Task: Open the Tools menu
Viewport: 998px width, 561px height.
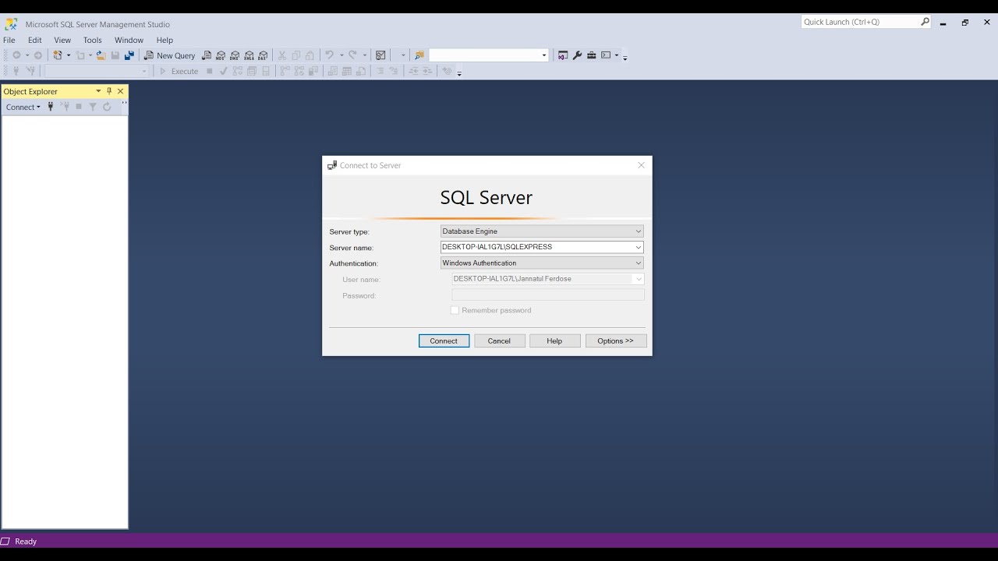Action: point(93,40)
